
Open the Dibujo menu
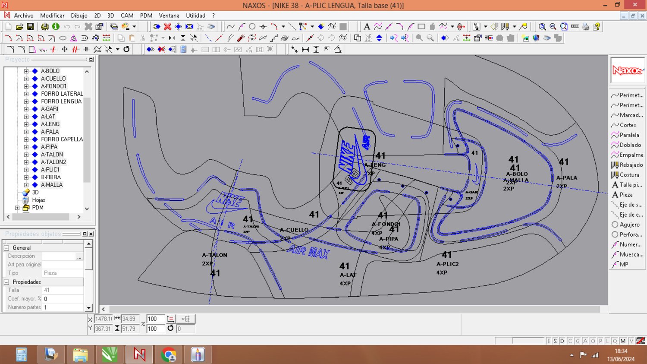click(79, 16)
